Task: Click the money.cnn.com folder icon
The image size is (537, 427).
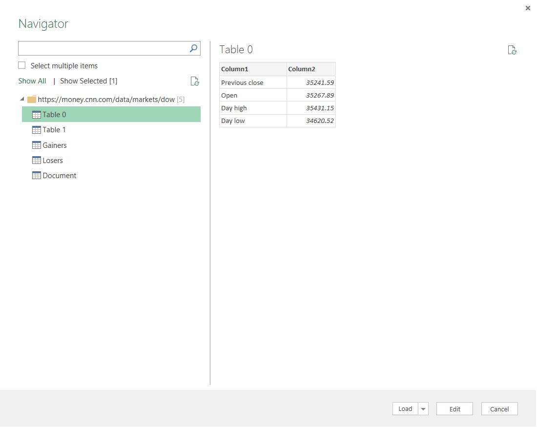Action: pos(32,99)
